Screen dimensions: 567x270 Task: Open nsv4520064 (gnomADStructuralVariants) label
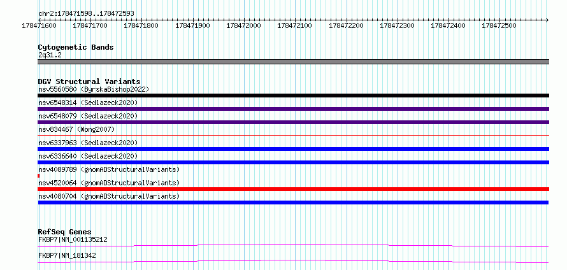(108, 183)
